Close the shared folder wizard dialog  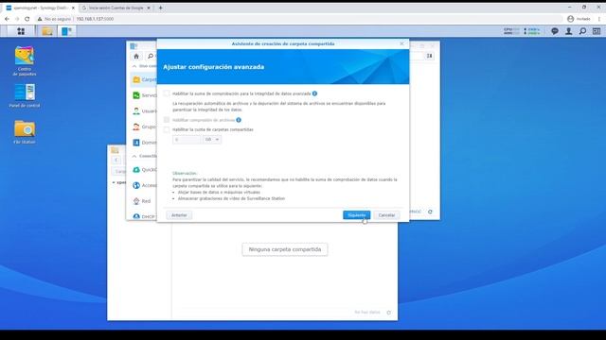(x=401, y=43)
